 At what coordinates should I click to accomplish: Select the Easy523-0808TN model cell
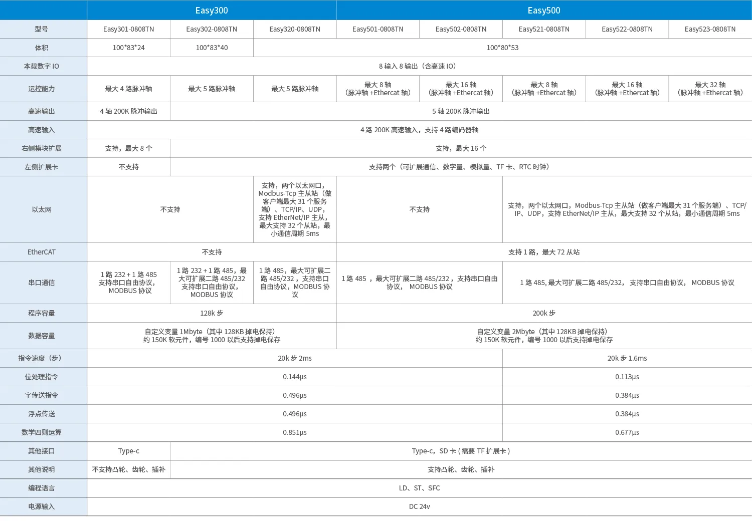[x=710, y=29]
